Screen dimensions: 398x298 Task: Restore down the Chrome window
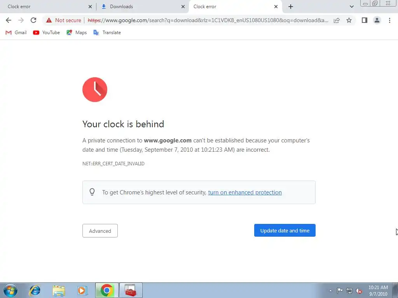coord(375,3)
